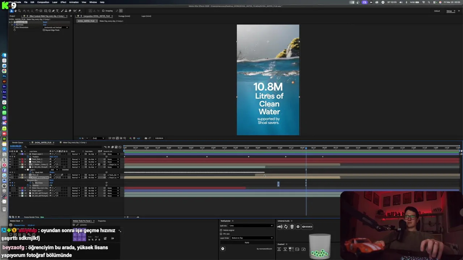This screenshot has height=260, width=463.
Task: Toggle the motion blur enable icon in timeline header
Action: 116,147
